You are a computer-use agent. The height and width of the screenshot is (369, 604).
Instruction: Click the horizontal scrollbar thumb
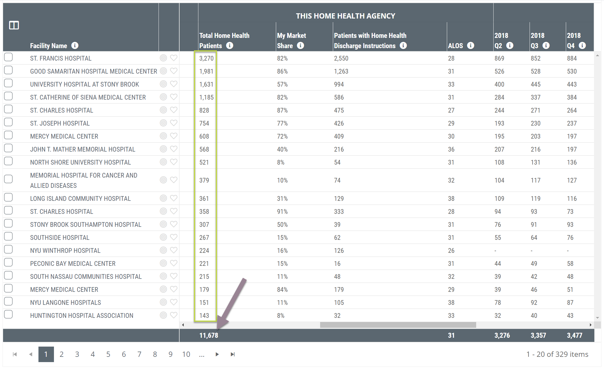click(x=398, y=325)
